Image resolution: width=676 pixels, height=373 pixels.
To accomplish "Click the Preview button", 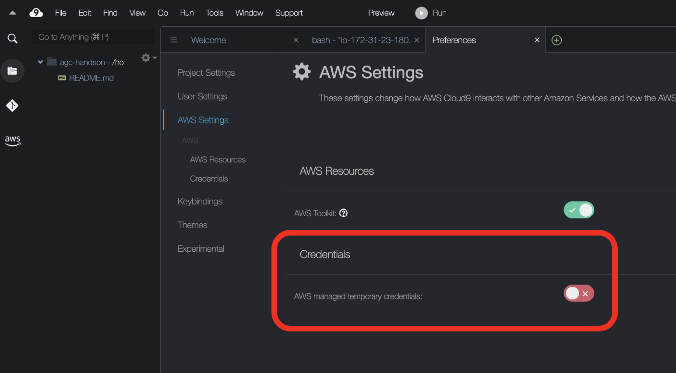I will 381,13.
